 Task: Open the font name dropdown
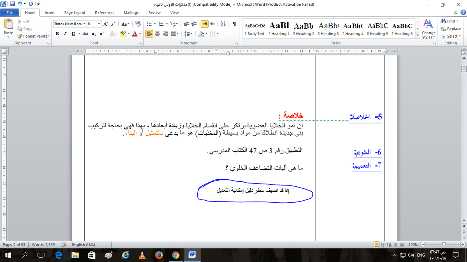pos(84,24)
